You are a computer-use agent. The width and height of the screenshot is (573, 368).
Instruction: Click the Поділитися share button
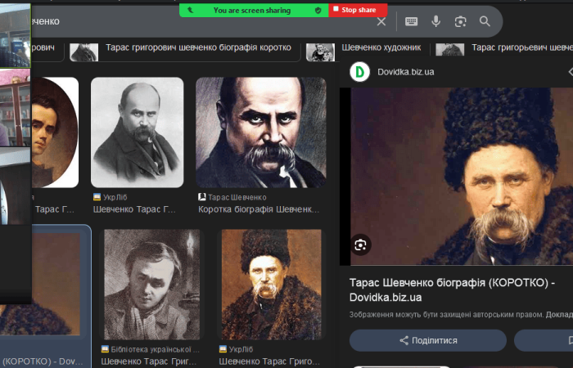click(x=428, y=340)
